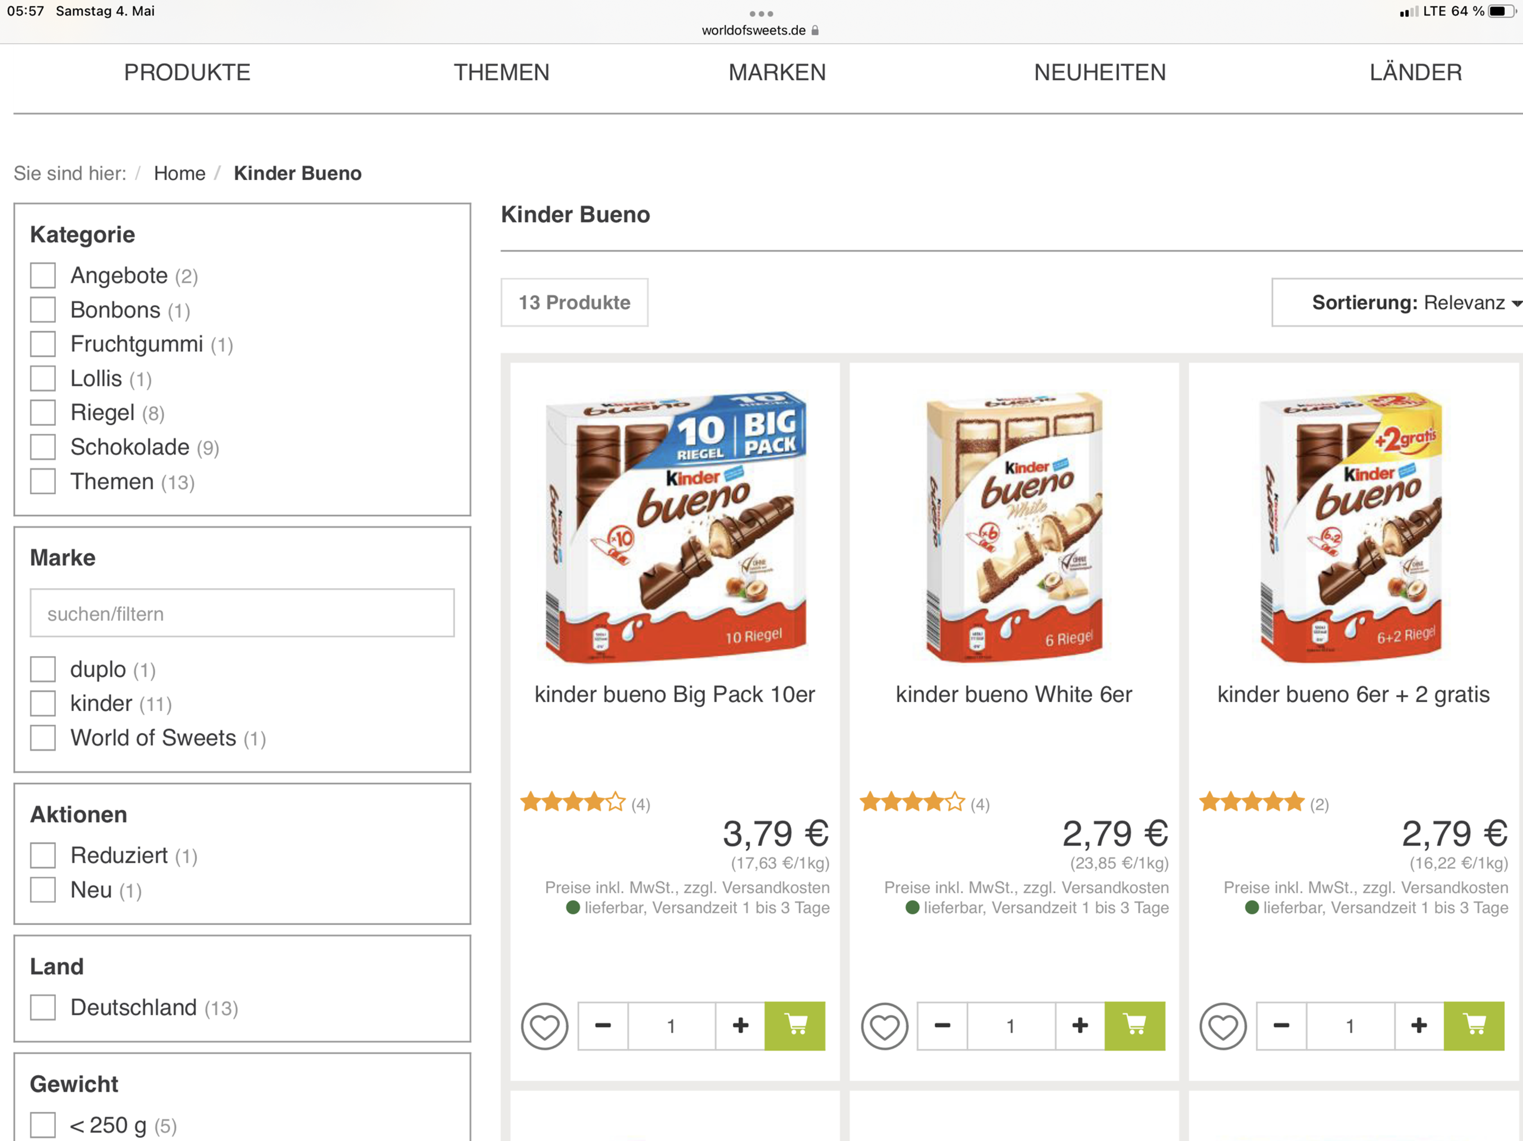1523x1141 pixels.
Task: Check the Bonbons category filter
Action: coord(43,310)
